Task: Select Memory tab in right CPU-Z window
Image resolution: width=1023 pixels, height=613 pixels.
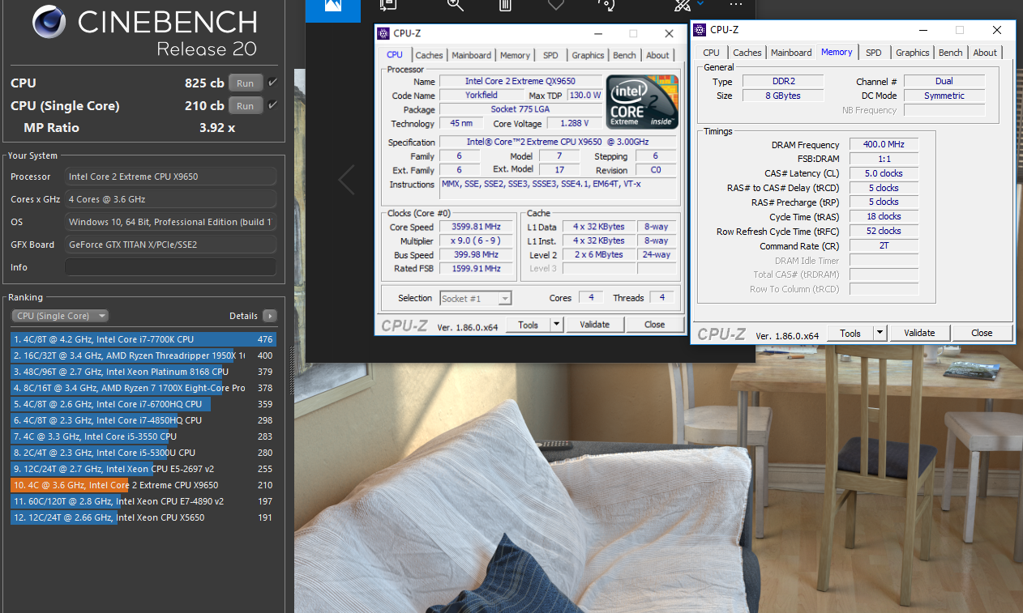Action: pyautogui.click(x=837, y=52)
